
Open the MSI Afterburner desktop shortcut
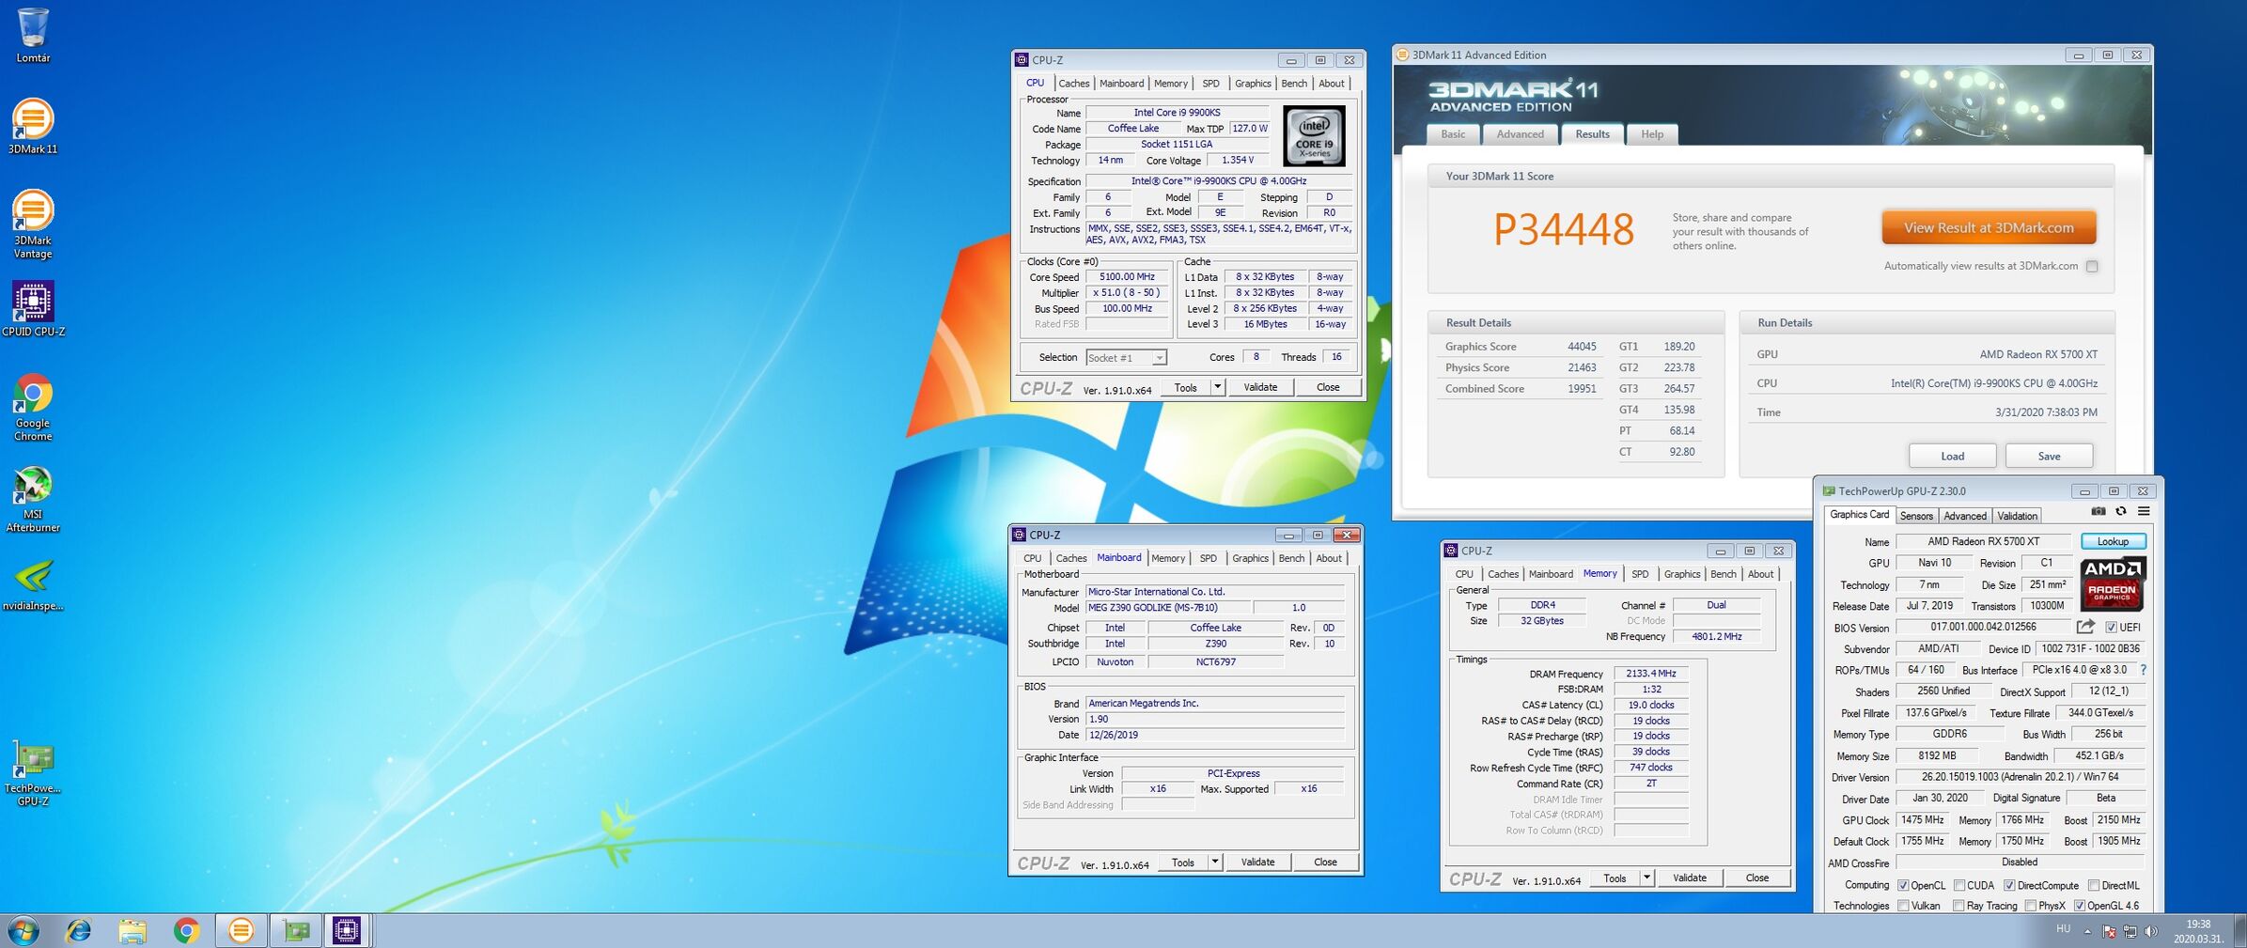tap(33, 499)
